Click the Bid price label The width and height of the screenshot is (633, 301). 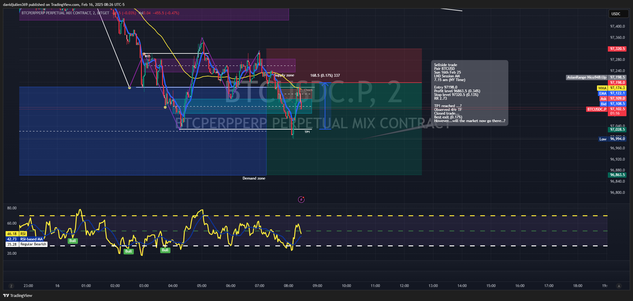603,104
